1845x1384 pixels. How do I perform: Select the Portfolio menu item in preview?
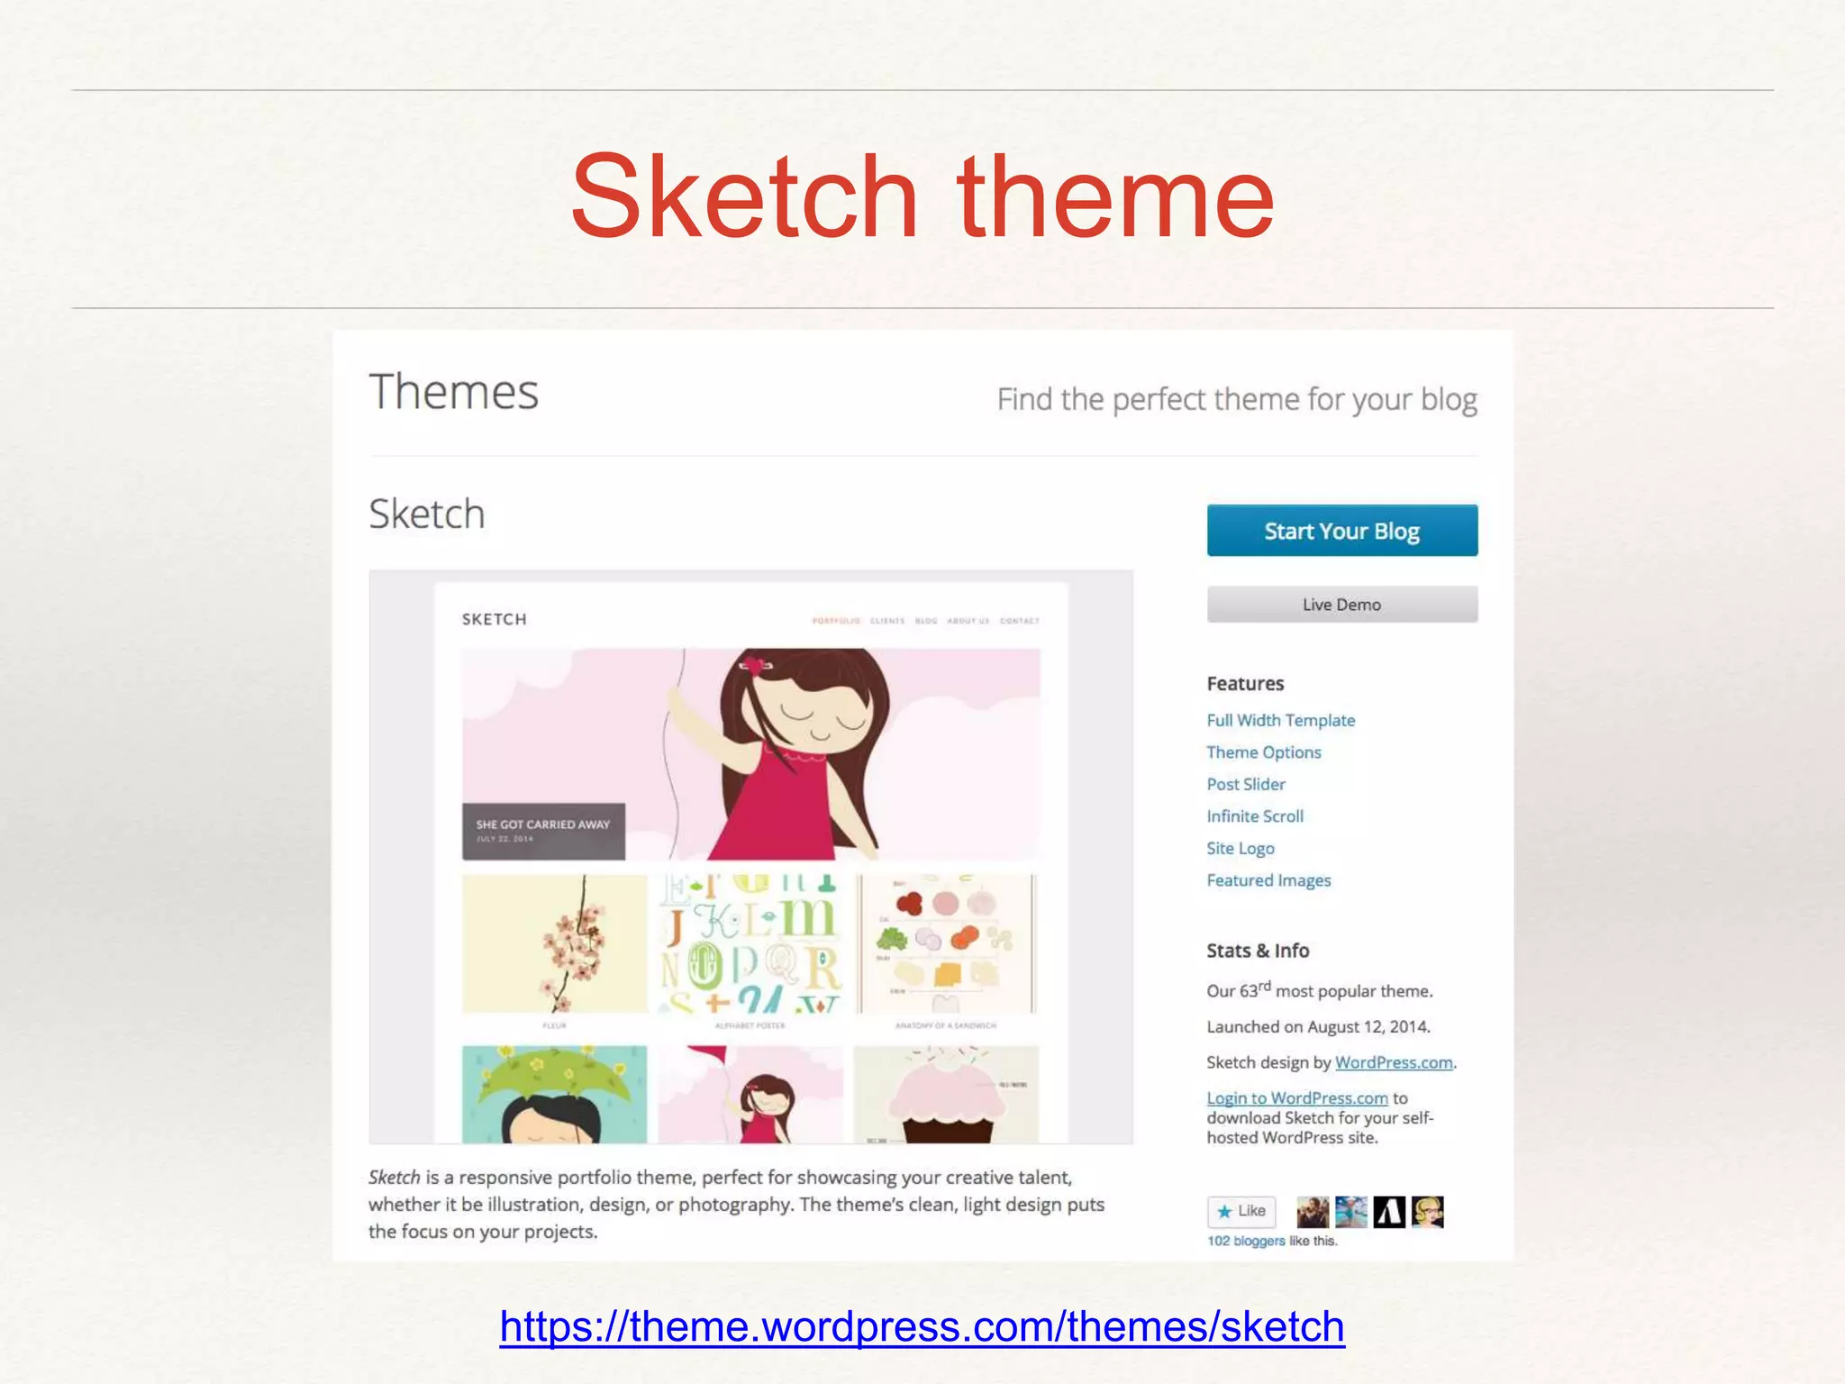pos(835,621)
